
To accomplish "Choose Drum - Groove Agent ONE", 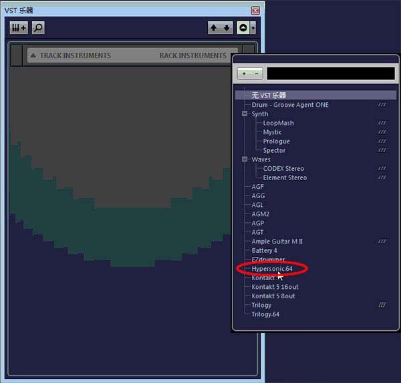I will click(x=290, y=105).
